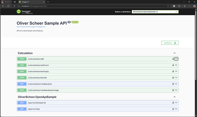Click the lock icon for /calculation/randomvalueinrange

pos(173,90)
